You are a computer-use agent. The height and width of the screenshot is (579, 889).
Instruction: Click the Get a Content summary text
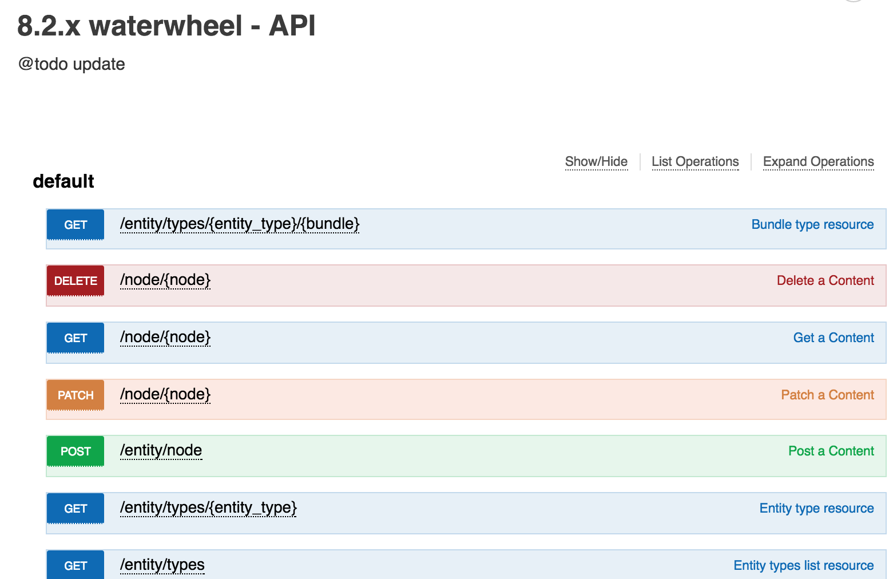click(833, 338)
